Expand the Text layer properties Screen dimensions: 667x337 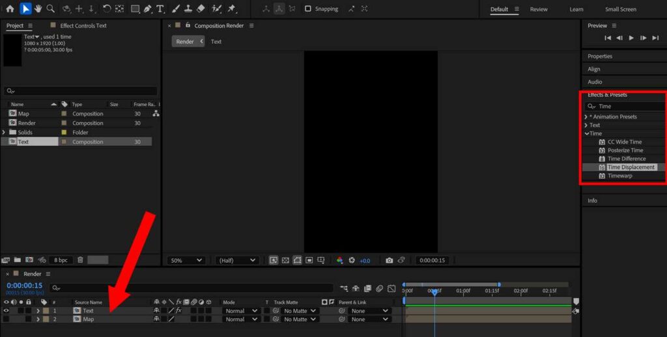[38, 311]
